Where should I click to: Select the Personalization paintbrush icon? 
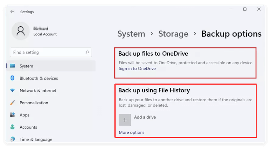[x=13, y=103]
